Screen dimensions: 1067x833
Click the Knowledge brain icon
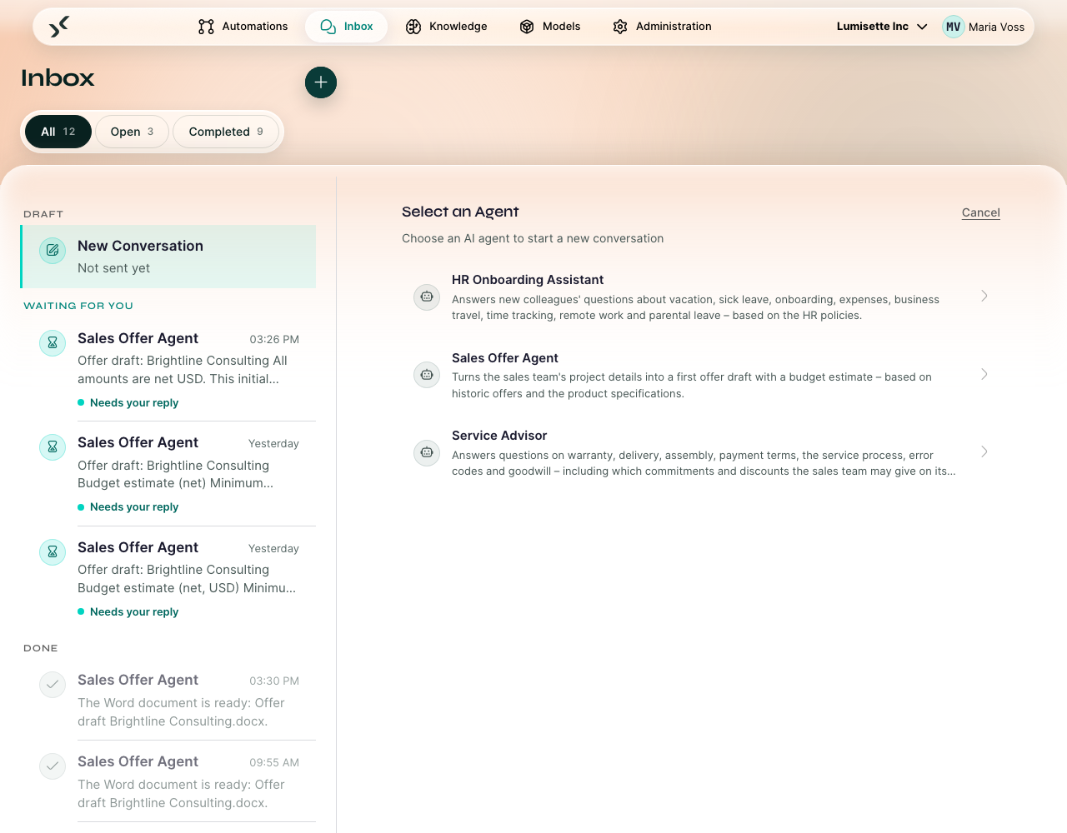[413, 27]
